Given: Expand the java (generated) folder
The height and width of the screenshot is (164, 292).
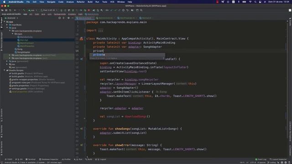Looking at the screenshot, I should (x=7, y=61).
